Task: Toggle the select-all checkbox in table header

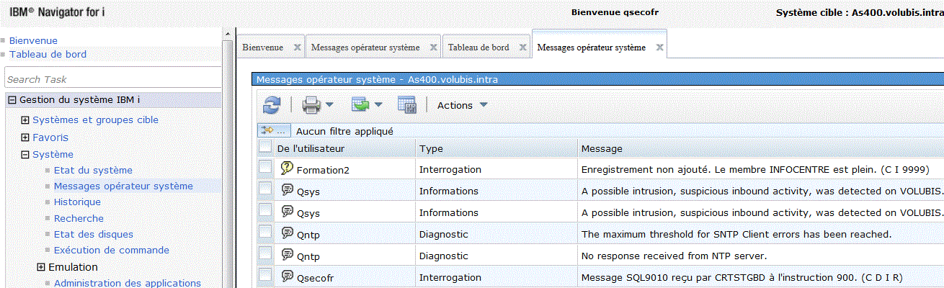Action: point(265,147)
